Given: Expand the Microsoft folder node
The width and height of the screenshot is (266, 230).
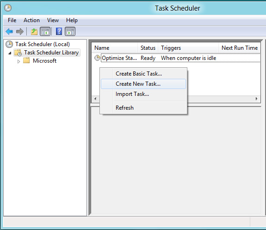Looking at the screenshot, I should tap(19, 61).
